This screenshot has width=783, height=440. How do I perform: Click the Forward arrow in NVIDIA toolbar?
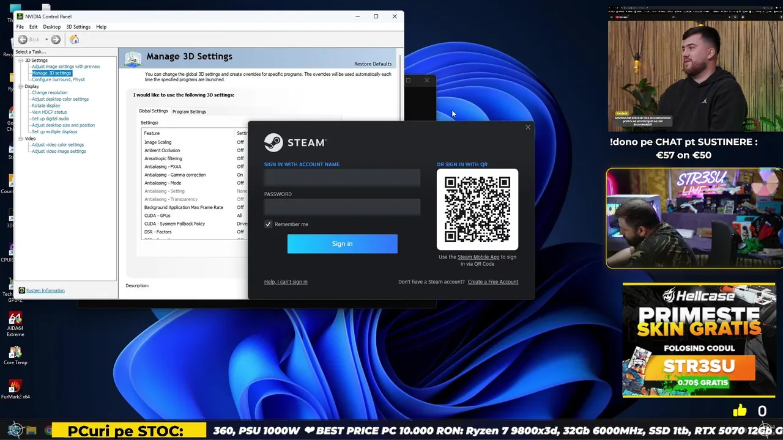tap(56, 39)
